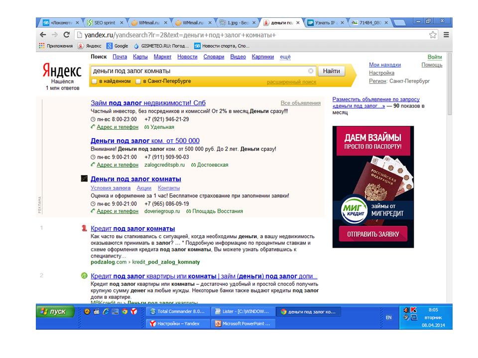Click the Регион link
The height and width of the screenshot is (358, 478).
point(378,81)
